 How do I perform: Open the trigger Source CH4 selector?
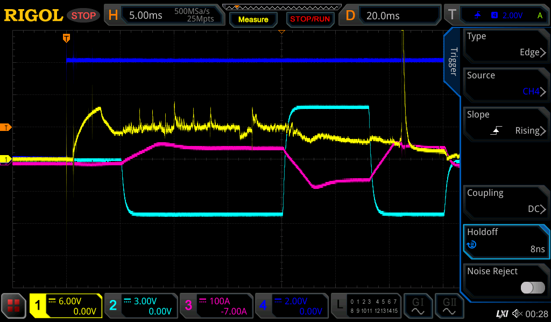[506, 84]
